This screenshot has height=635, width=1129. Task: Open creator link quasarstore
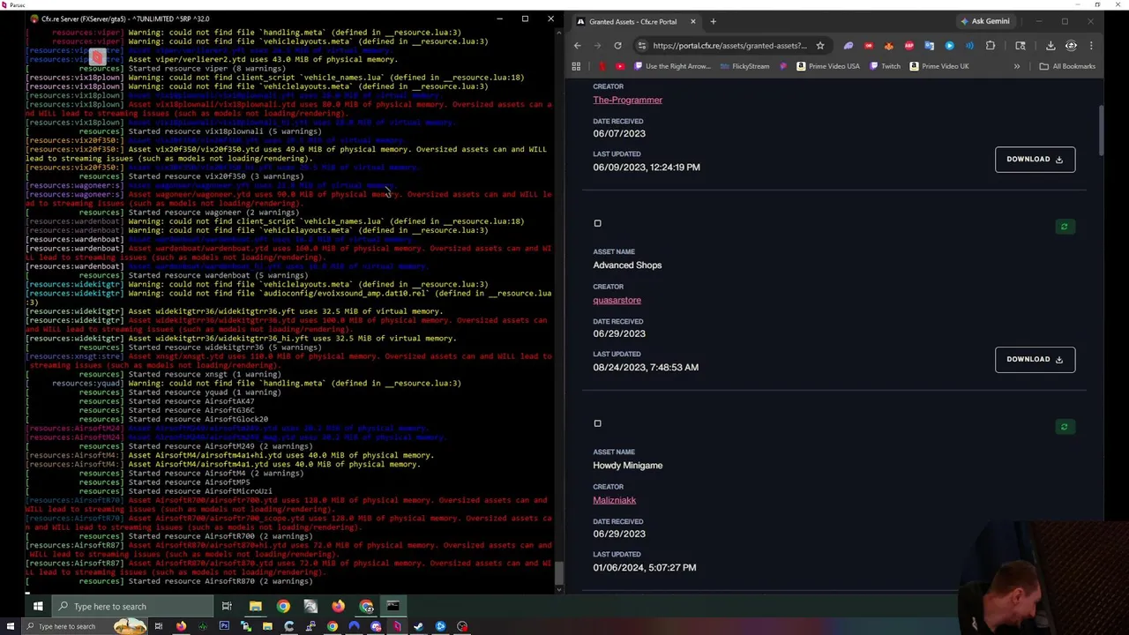point(617,300)
